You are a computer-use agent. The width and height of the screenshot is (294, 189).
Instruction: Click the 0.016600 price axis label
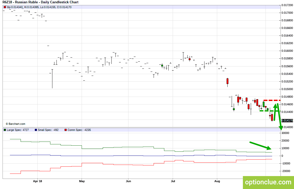point(287,28)
